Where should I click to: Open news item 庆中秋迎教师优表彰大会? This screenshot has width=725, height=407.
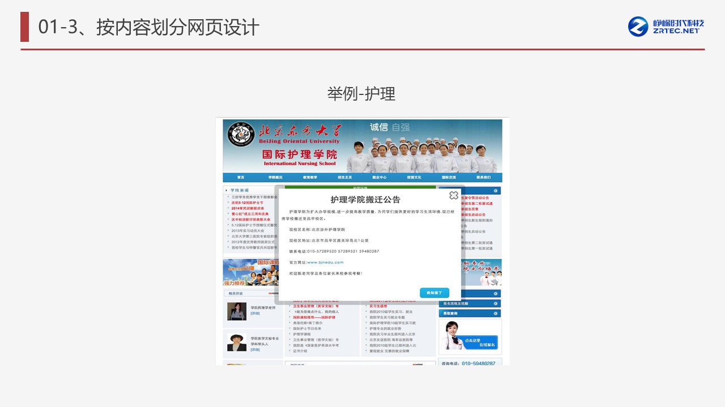[251, 219]
